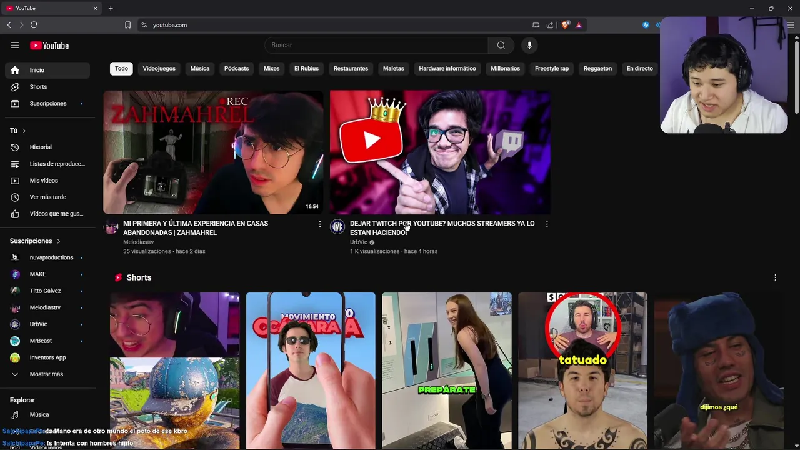This screenshot has height=450, width=800.
Task: Expand the Tú section chevron
Action: coord(24,131)
